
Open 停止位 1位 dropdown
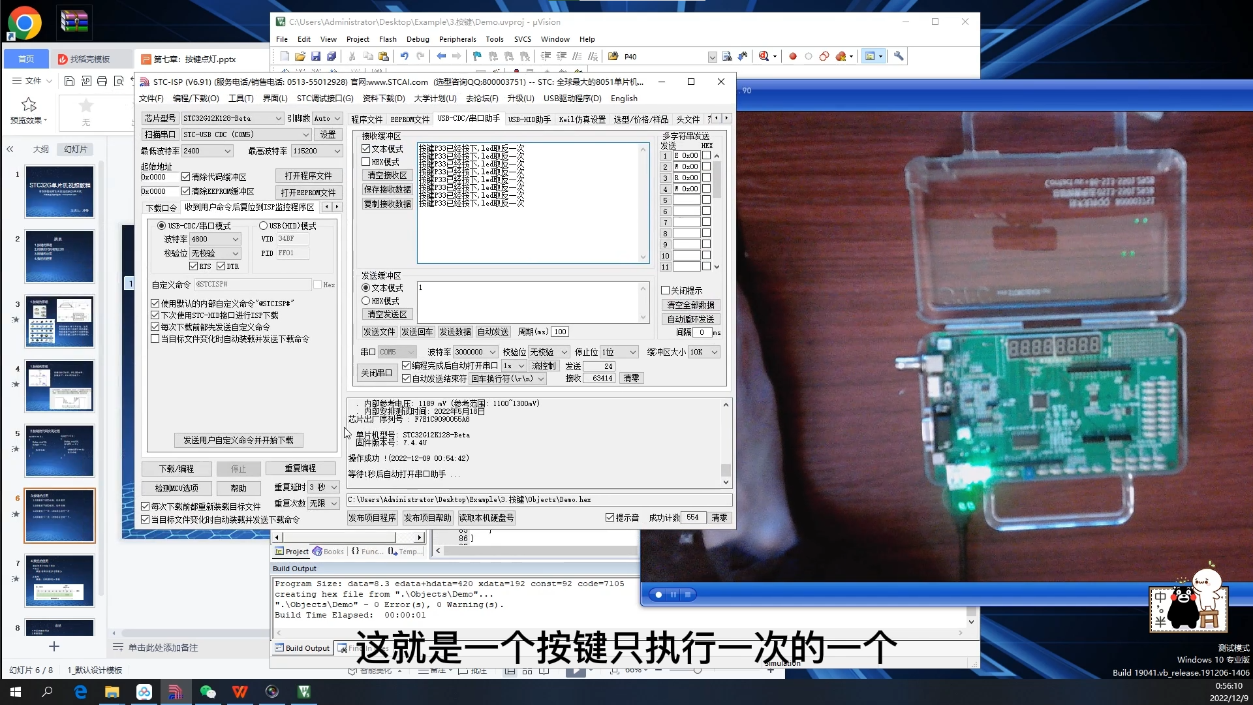[619, 352]
